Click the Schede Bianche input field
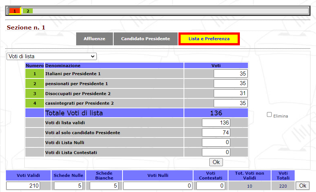Viewport: 316px width, 192px height. coord(104,186)
